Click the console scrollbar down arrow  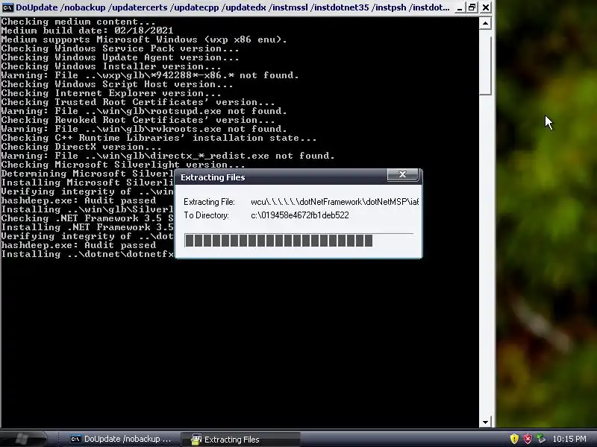tap(485, 422)
